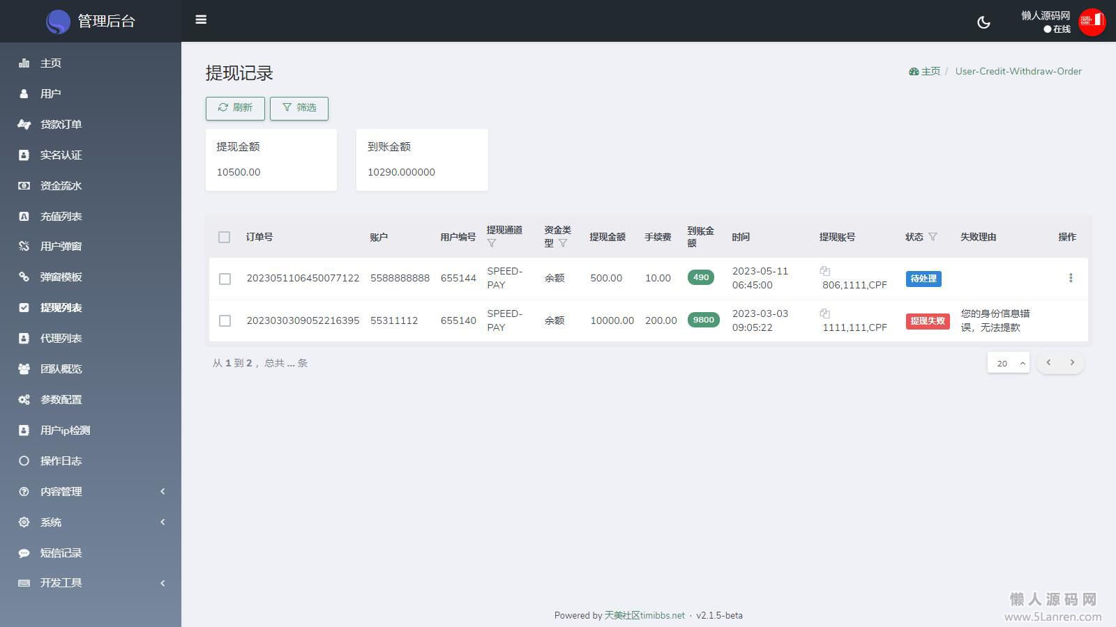Check the box for order 2023030309052216395
The height and width of the screenshot is (627, 1116).
pyautogui.click(x=225, y=320)
